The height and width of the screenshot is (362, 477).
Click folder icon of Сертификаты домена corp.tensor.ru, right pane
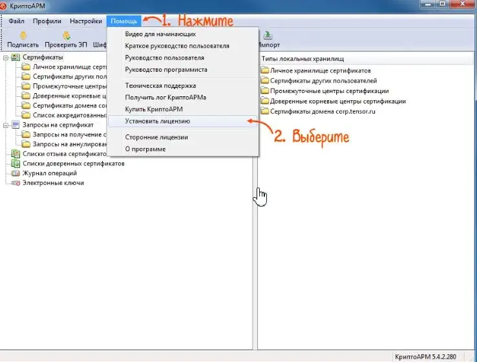[265, 111]
